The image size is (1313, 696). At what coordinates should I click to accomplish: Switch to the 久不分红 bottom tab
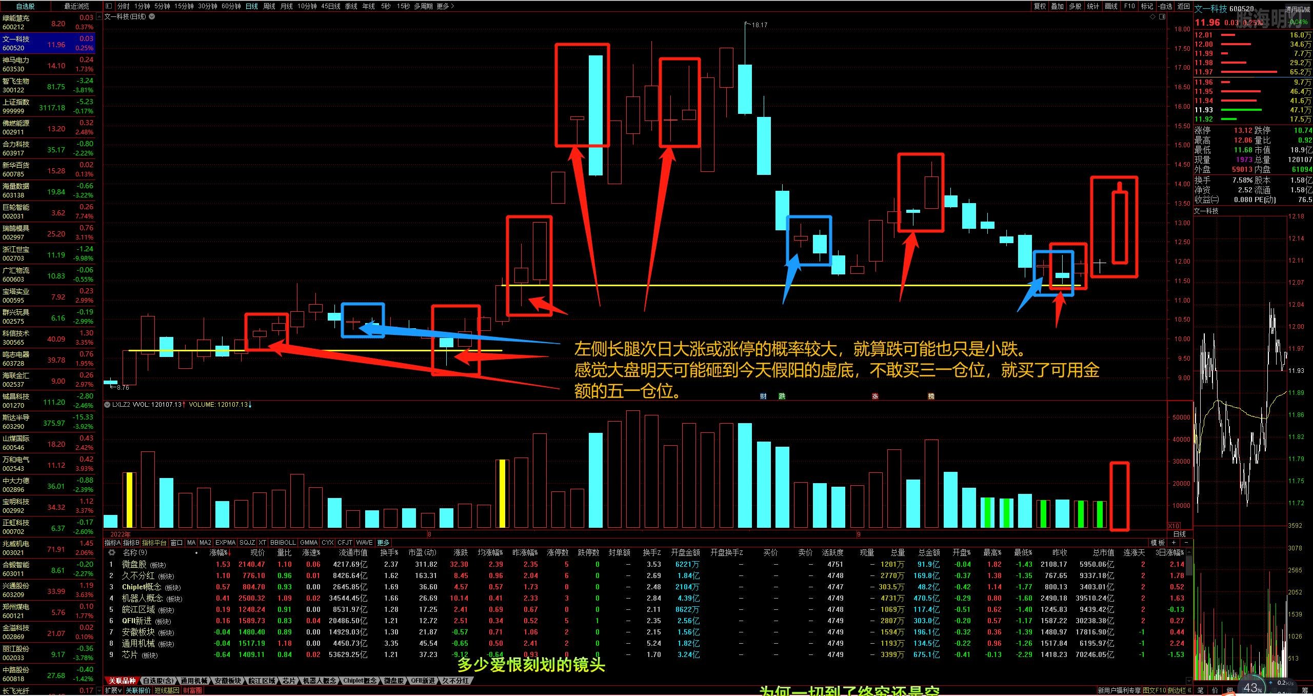click(456, 681)
